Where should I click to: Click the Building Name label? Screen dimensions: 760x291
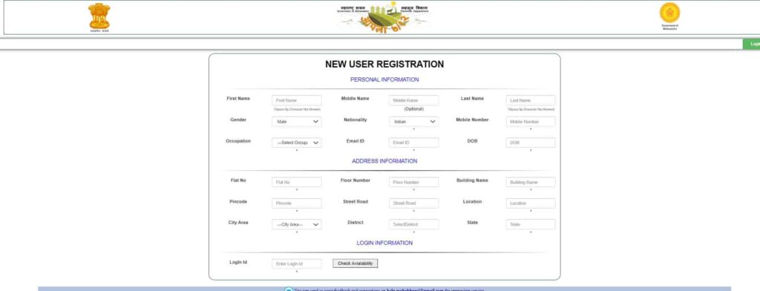[x=472, y=180]
